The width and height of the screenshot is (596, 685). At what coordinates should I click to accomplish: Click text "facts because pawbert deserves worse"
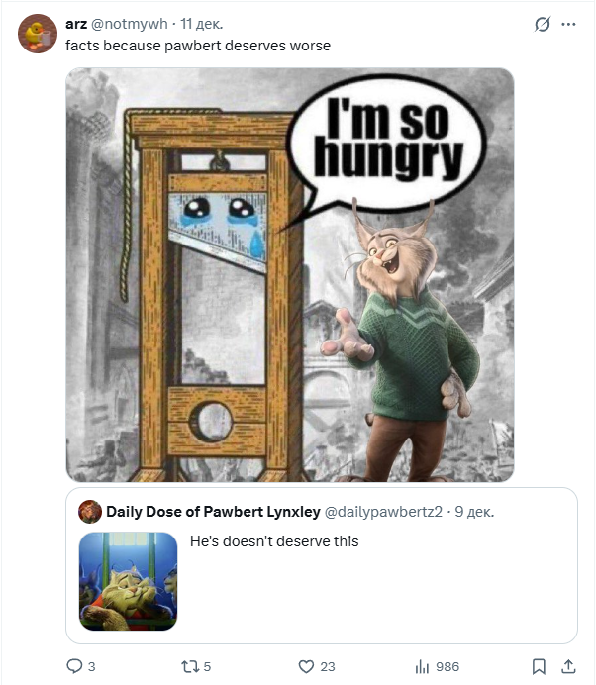coord(198,45)
